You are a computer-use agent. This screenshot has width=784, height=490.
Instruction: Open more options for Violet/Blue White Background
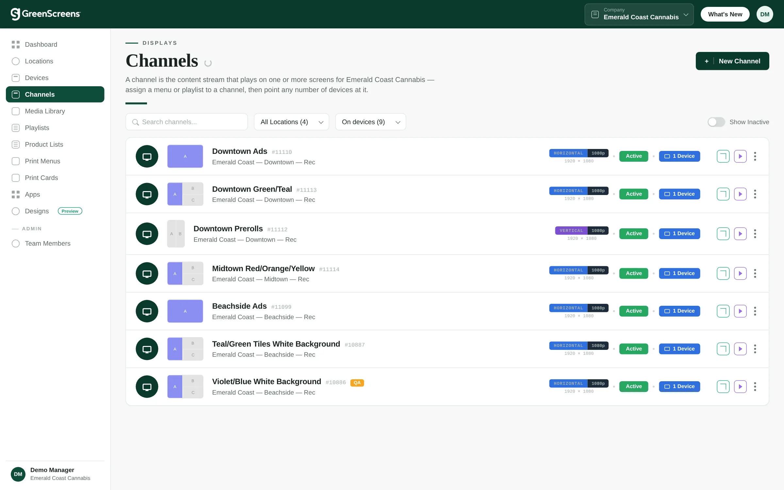[x=755, y=386]
